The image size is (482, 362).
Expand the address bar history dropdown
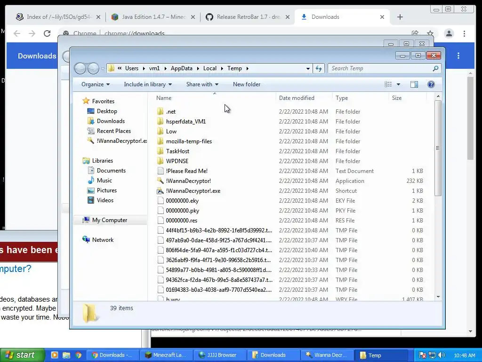pyautogui.click(x=308, y=68)
